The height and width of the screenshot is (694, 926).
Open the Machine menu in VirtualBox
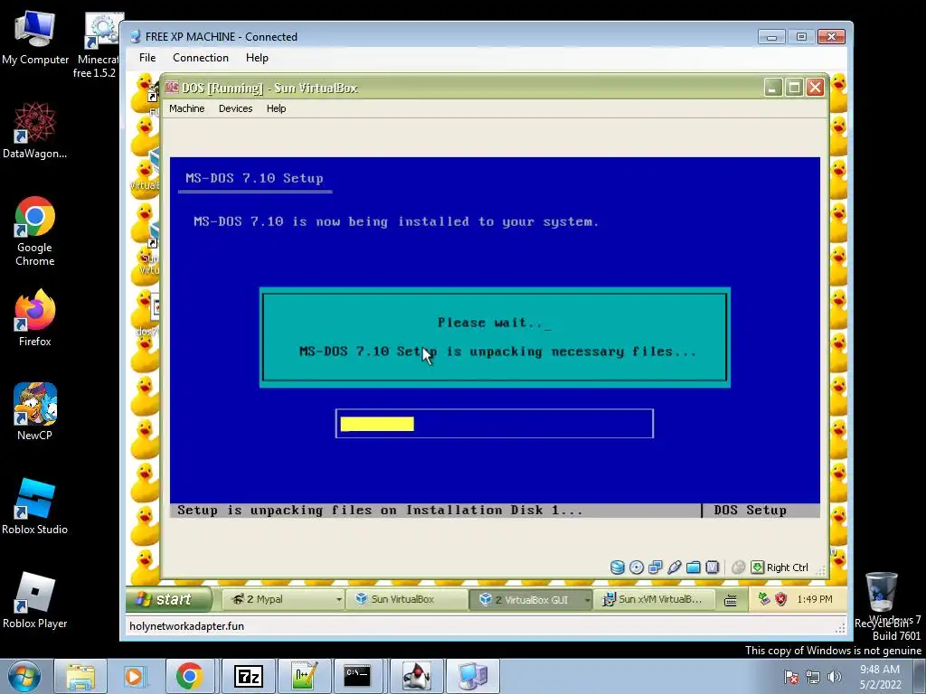coord(186,108)
